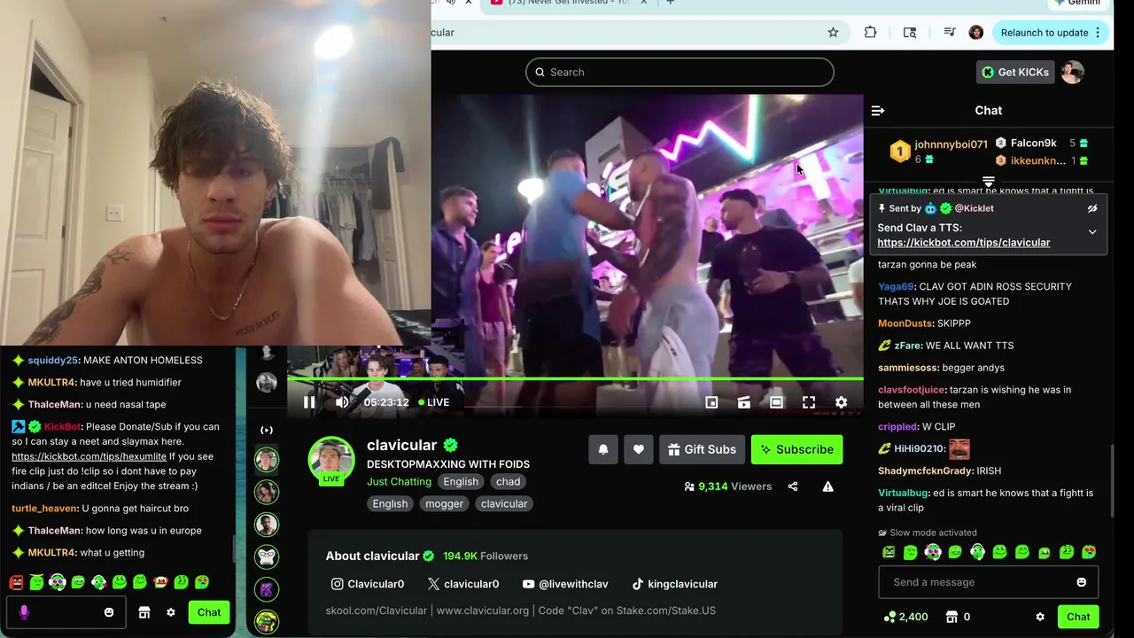
Task: Send message with right Chat button
Action: coord(1078,617)
